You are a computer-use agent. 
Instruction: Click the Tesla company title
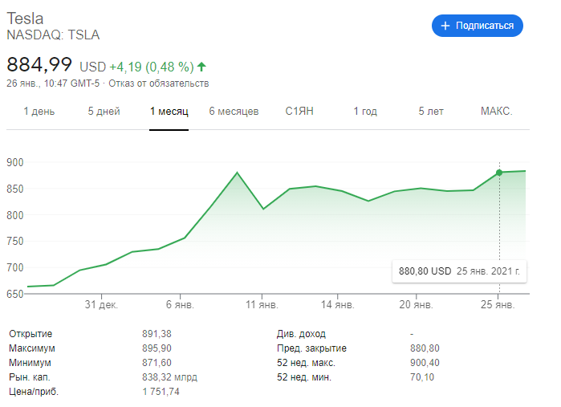pyautogui.click(x=25, y=18)
